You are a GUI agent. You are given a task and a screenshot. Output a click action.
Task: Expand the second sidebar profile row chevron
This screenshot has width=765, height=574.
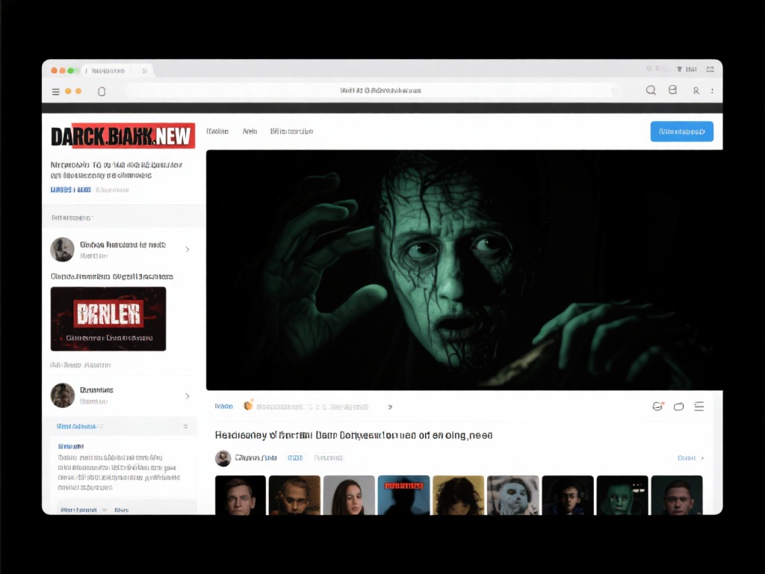(187, 395)
